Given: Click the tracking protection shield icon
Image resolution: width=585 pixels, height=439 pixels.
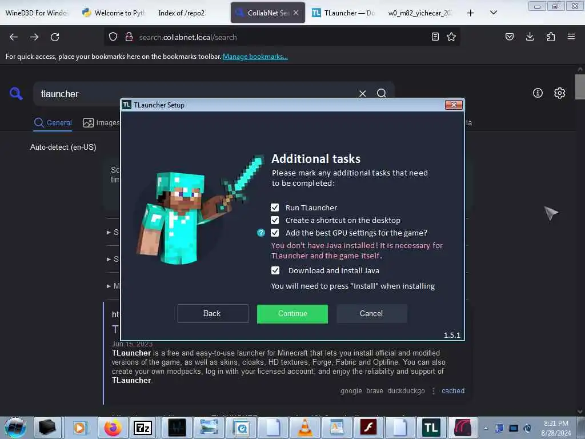Looking at the screenshot, I should tap(113, 37).
